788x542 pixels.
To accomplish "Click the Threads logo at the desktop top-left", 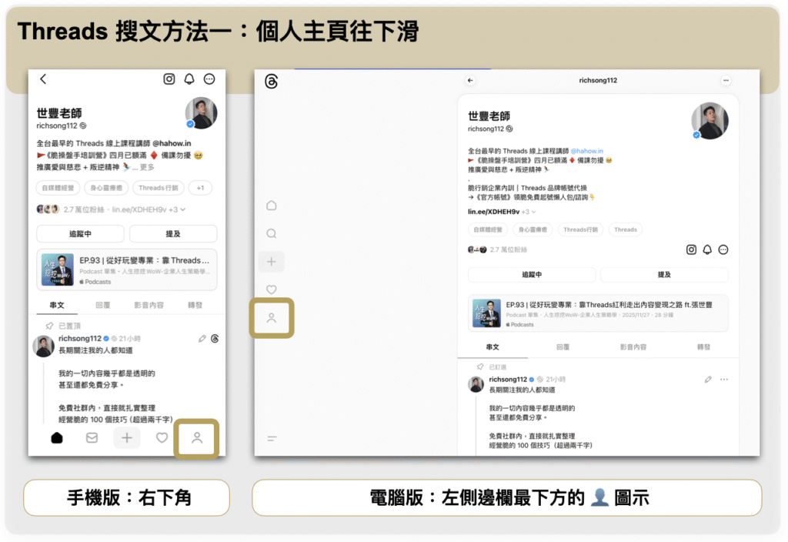I will (x=271, y=82).
